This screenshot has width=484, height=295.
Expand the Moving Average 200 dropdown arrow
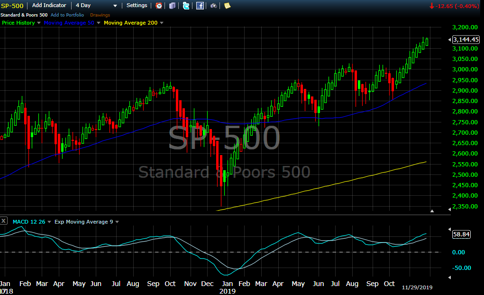(162, 23)
